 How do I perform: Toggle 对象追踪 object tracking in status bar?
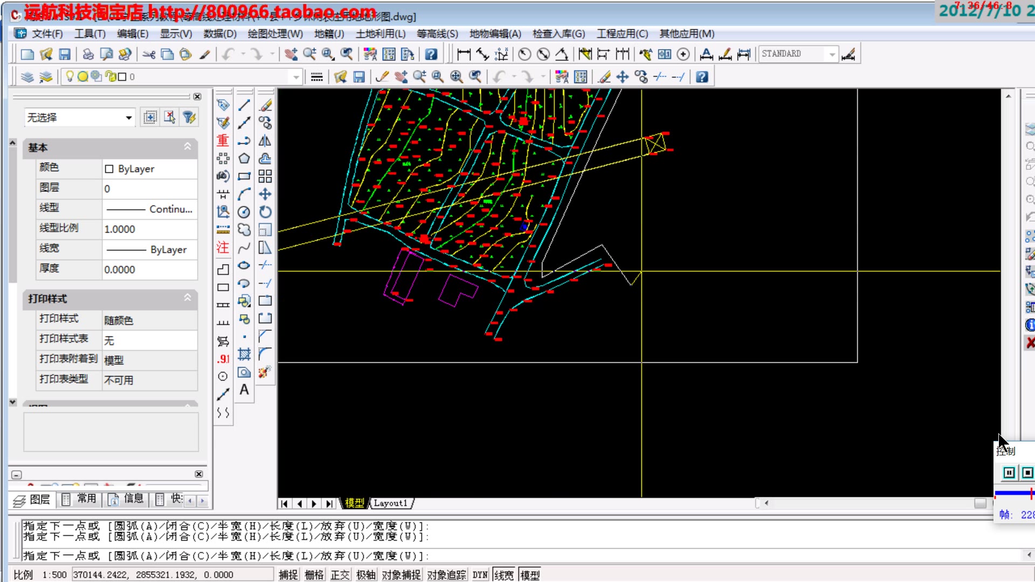coord(446,575)
